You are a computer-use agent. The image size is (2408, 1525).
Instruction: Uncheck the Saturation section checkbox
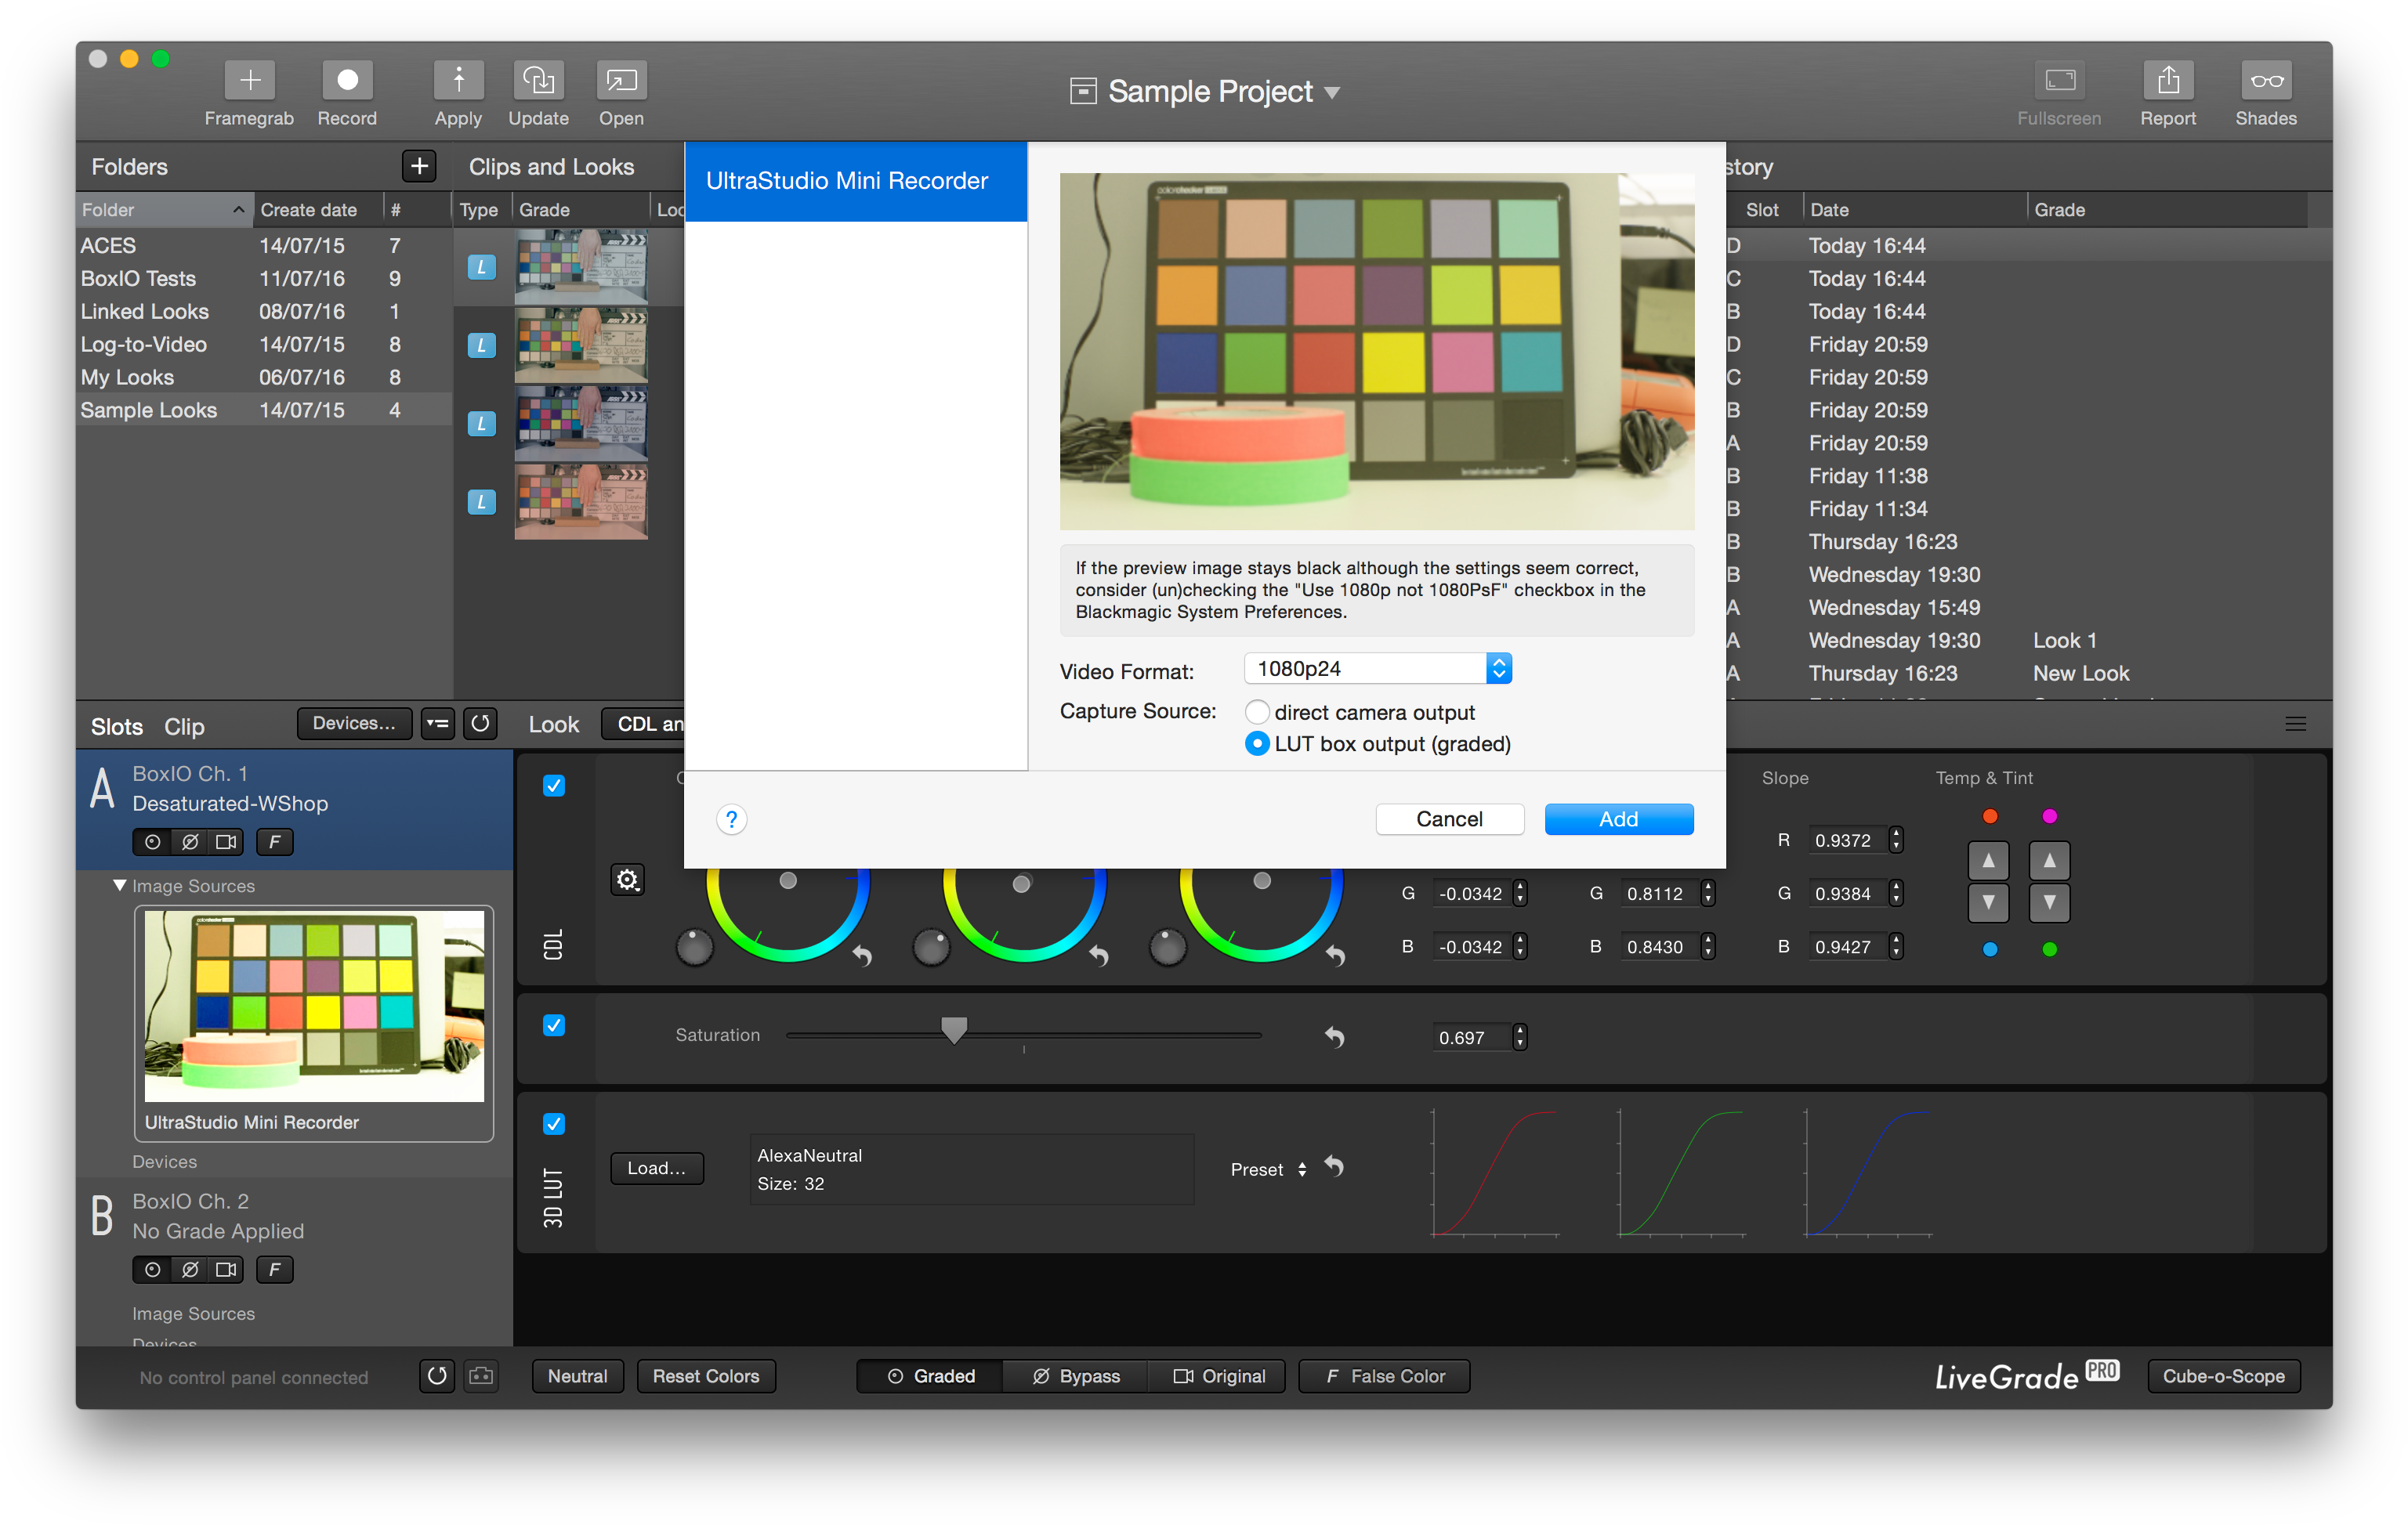pos(554,1025)
